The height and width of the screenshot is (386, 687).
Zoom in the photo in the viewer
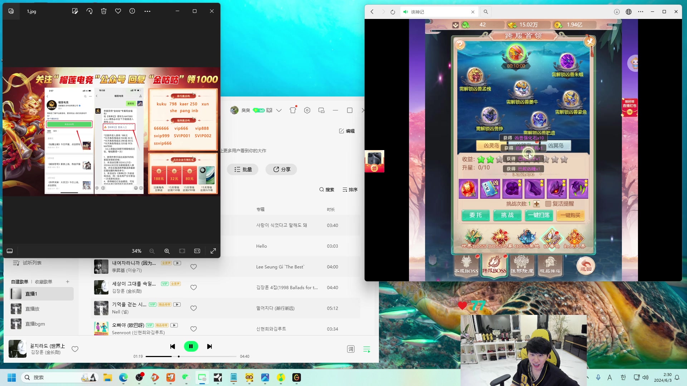pyautogui.click(x=167, y=251)
